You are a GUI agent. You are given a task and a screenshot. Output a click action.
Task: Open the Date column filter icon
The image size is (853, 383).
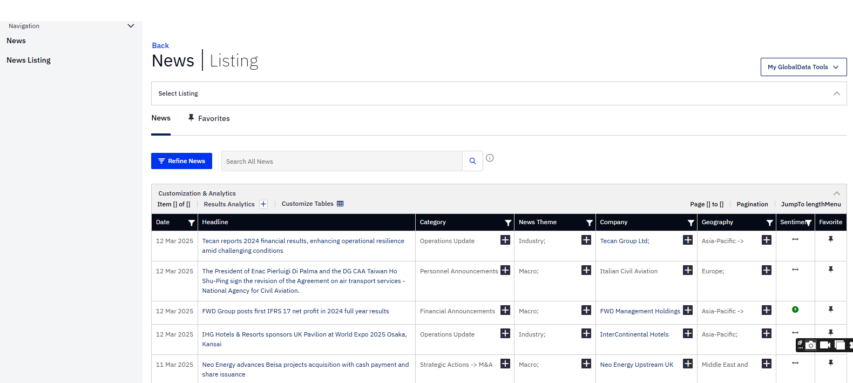191,223
